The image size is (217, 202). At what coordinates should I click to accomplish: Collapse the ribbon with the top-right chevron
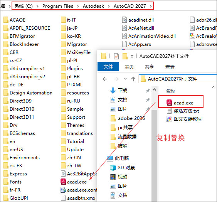214,87
